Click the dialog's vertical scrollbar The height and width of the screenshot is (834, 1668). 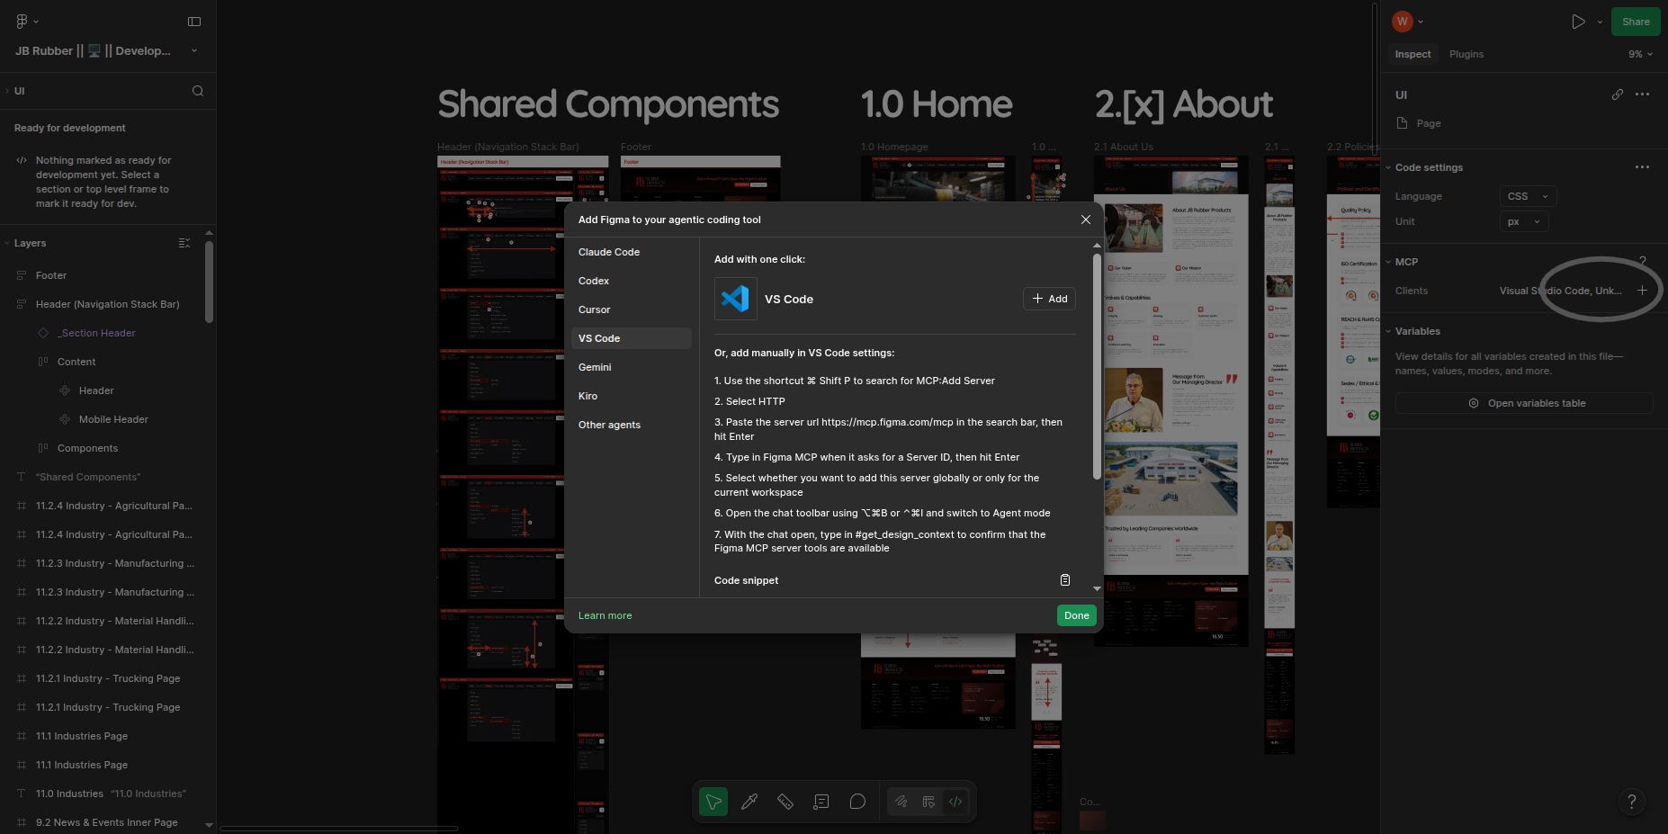click(1097, 366)
